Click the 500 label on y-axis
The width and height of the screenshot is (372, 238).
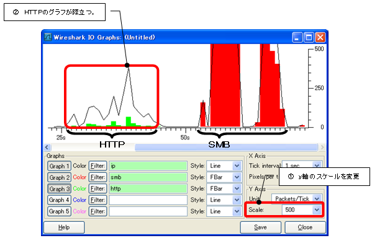[x=319, y=49]
